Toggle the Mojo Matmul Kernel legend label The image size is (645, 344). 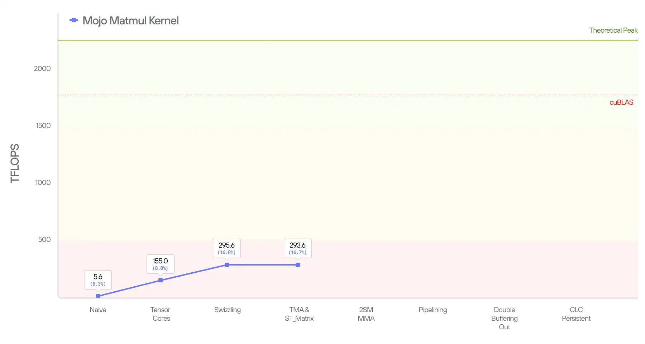pyautogui.click(x=130, y=21)
